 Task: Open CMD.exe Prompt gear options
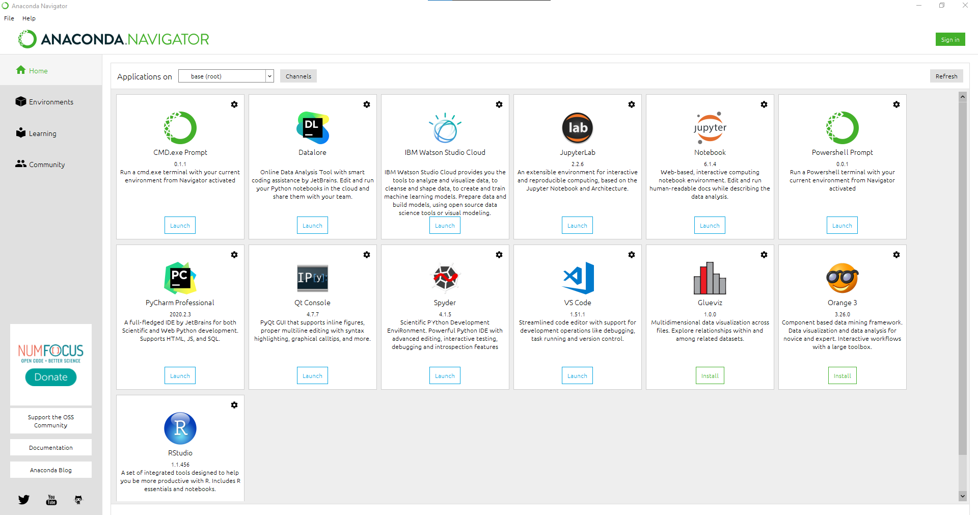(x=234, y=104)
